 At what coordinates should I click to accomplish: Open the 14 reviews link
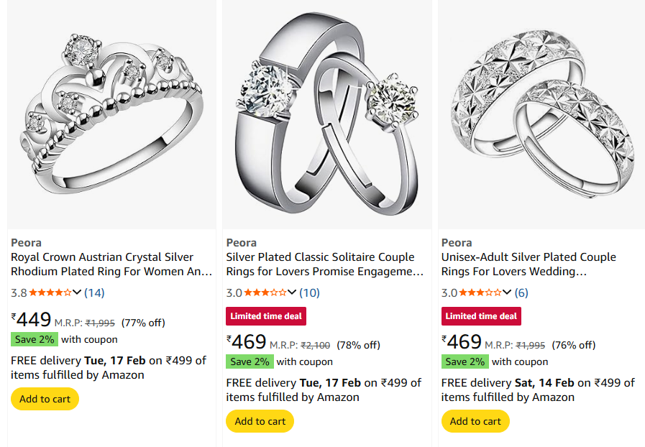click(94, 292)
